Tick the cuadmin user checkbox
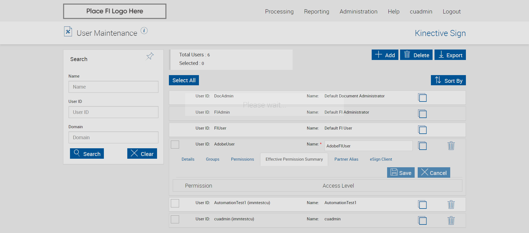Viewport: 529px width, 233px height. pos(175,220)
